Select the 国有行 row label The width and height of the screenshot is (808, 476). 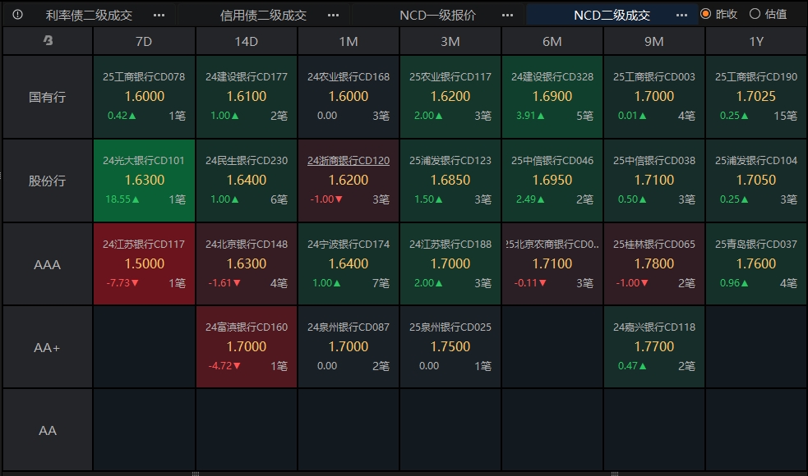click(x=48, y=97)
